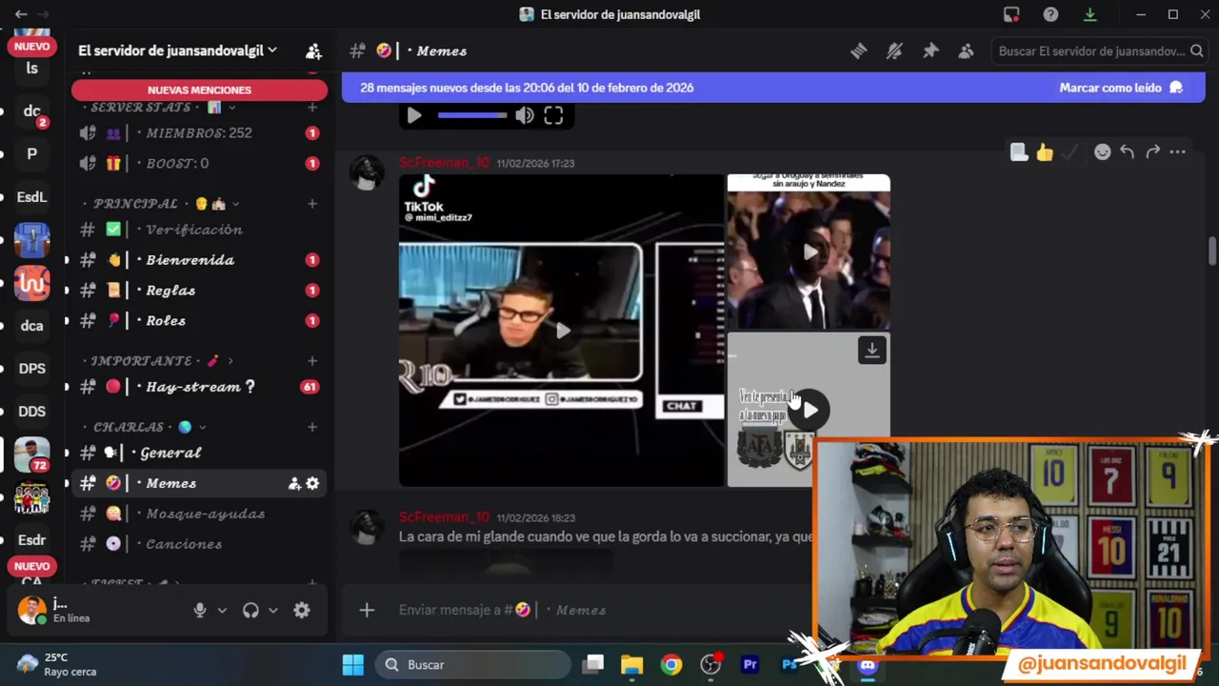1219x686 pixels.
Task: Play the TikTok video thumbnail
Action: (562, 331)
